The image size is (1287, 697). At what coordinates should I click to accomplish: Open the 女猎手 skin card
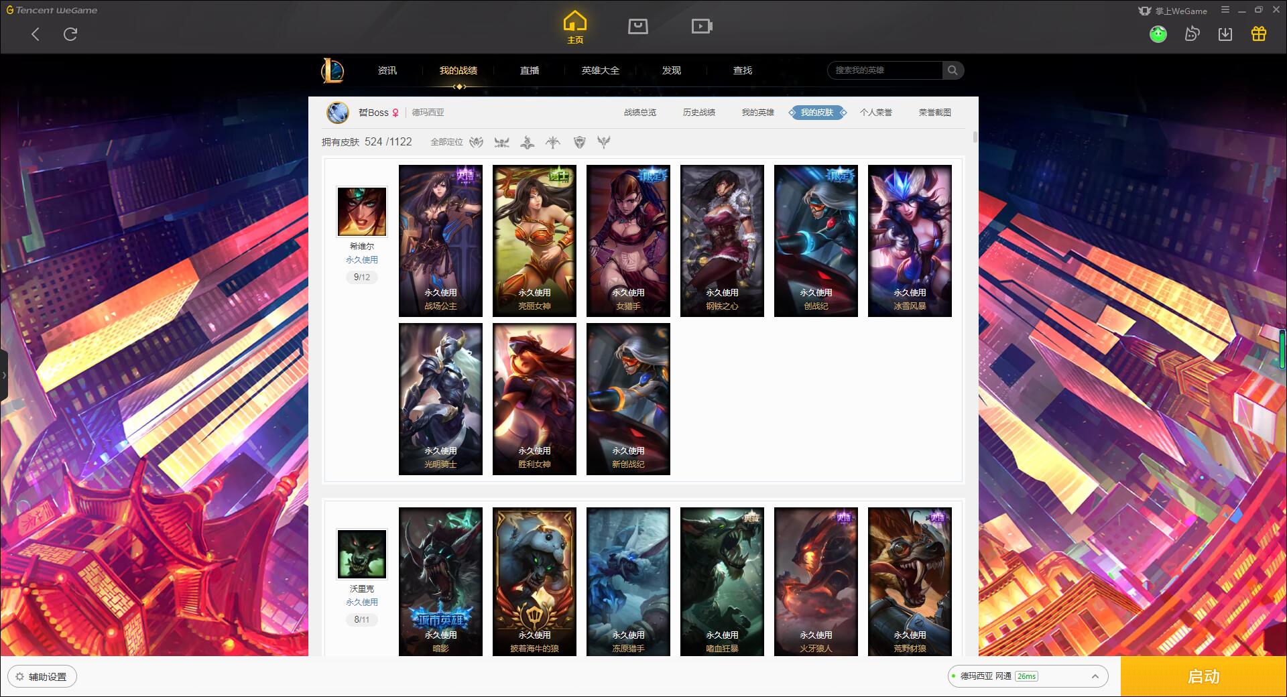pyautogui.click(x=628, y=241)
